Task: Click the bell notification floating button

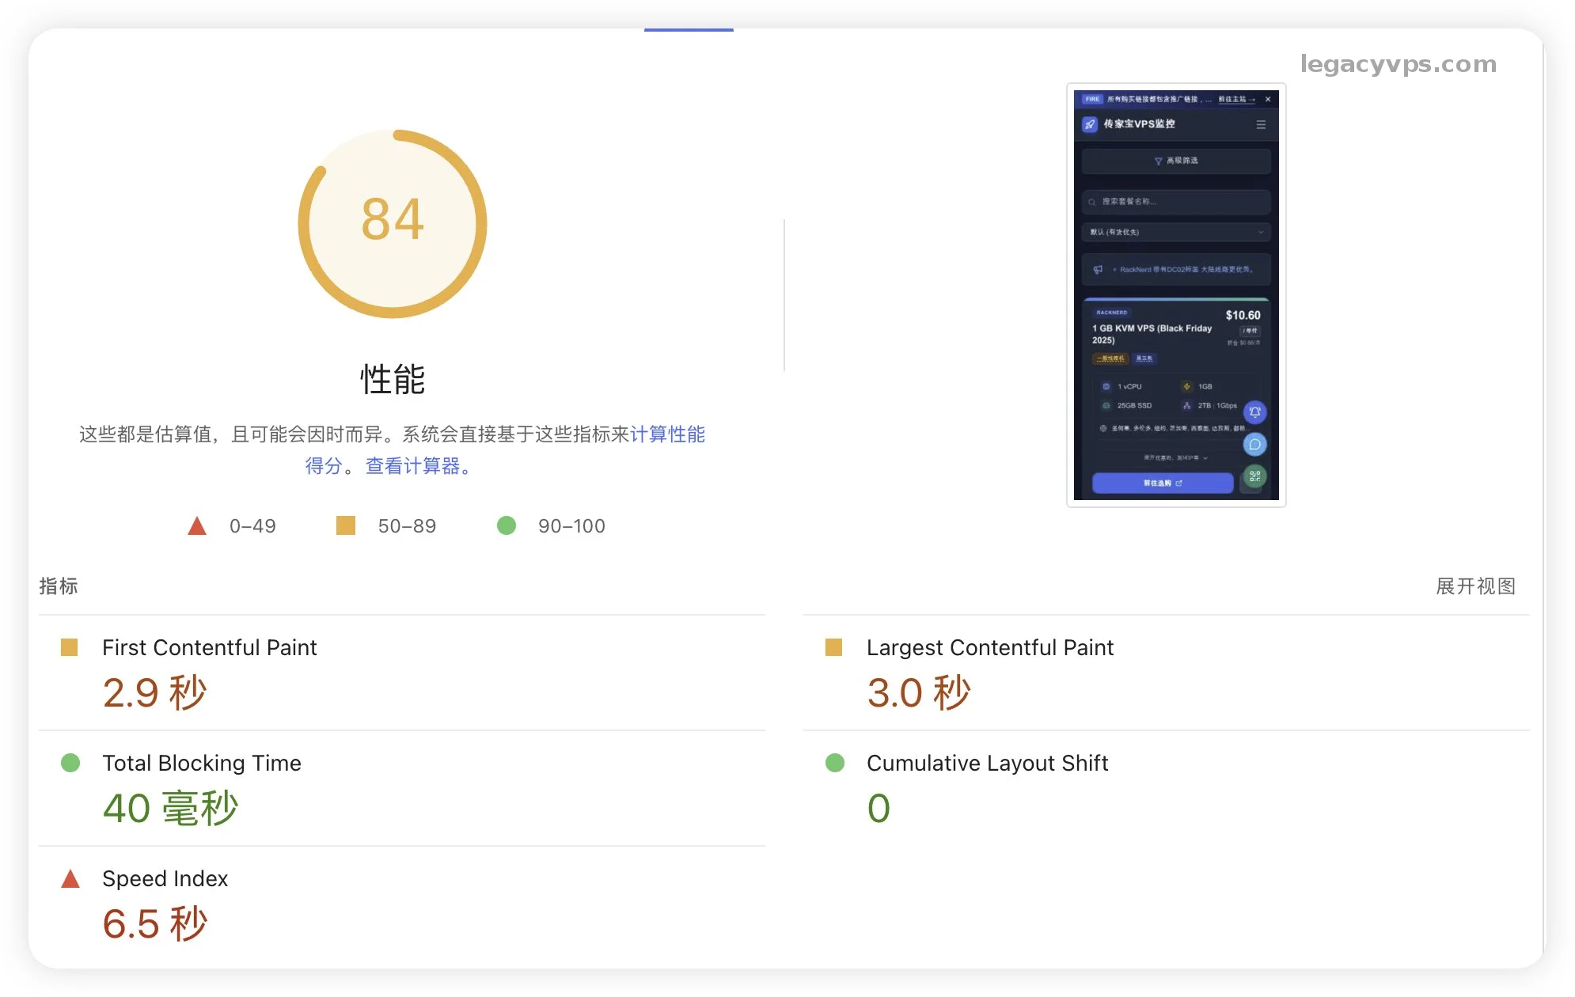Action: 1254,411
